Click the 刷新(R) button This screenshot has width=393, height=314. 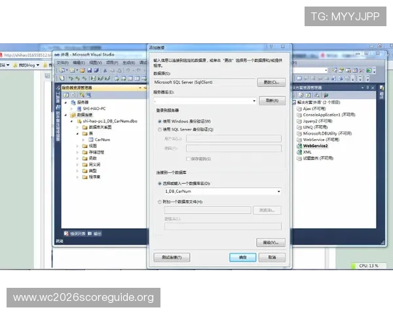[x=272, y=101]
